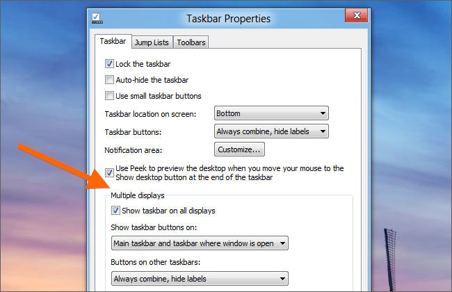The height and width of the screenshot is (292, 452).
Task: Uncheck Lock the taskbar
Action: pyautogui.click(x=109, y=64)
